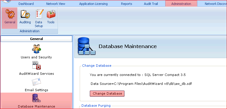
Task: Click the Email Settings label
Action: pos(36,90)
